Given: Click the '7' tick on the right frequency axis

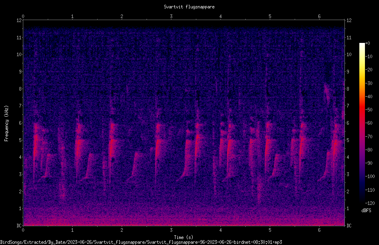Looking at the screenshot, I should pyautogui.click(x=348, y=106).
